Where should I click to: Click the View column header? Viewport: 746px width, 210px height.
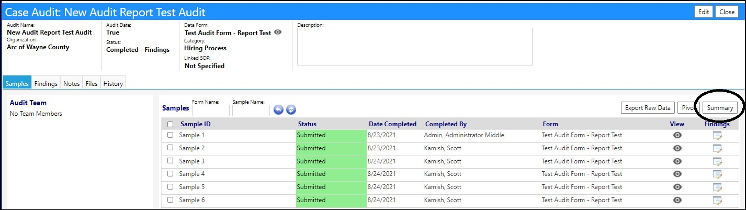tap(677, 124)
